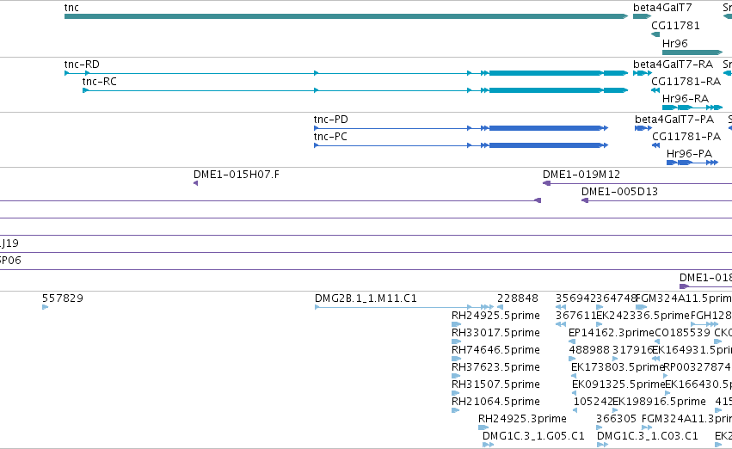
Task: Click the DME1-015H07.F BAC label
Action: [237, 174]
